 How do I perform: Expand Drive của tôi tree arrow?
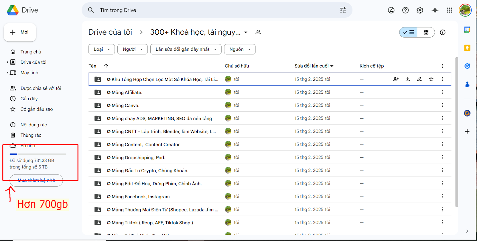7,62
